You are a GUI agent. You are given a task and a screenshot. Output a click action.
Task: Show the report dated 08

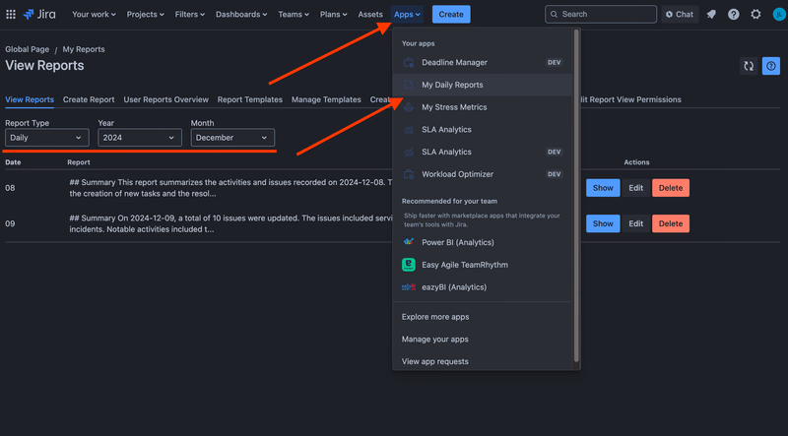pyautogui.click(x=603, y=188)
